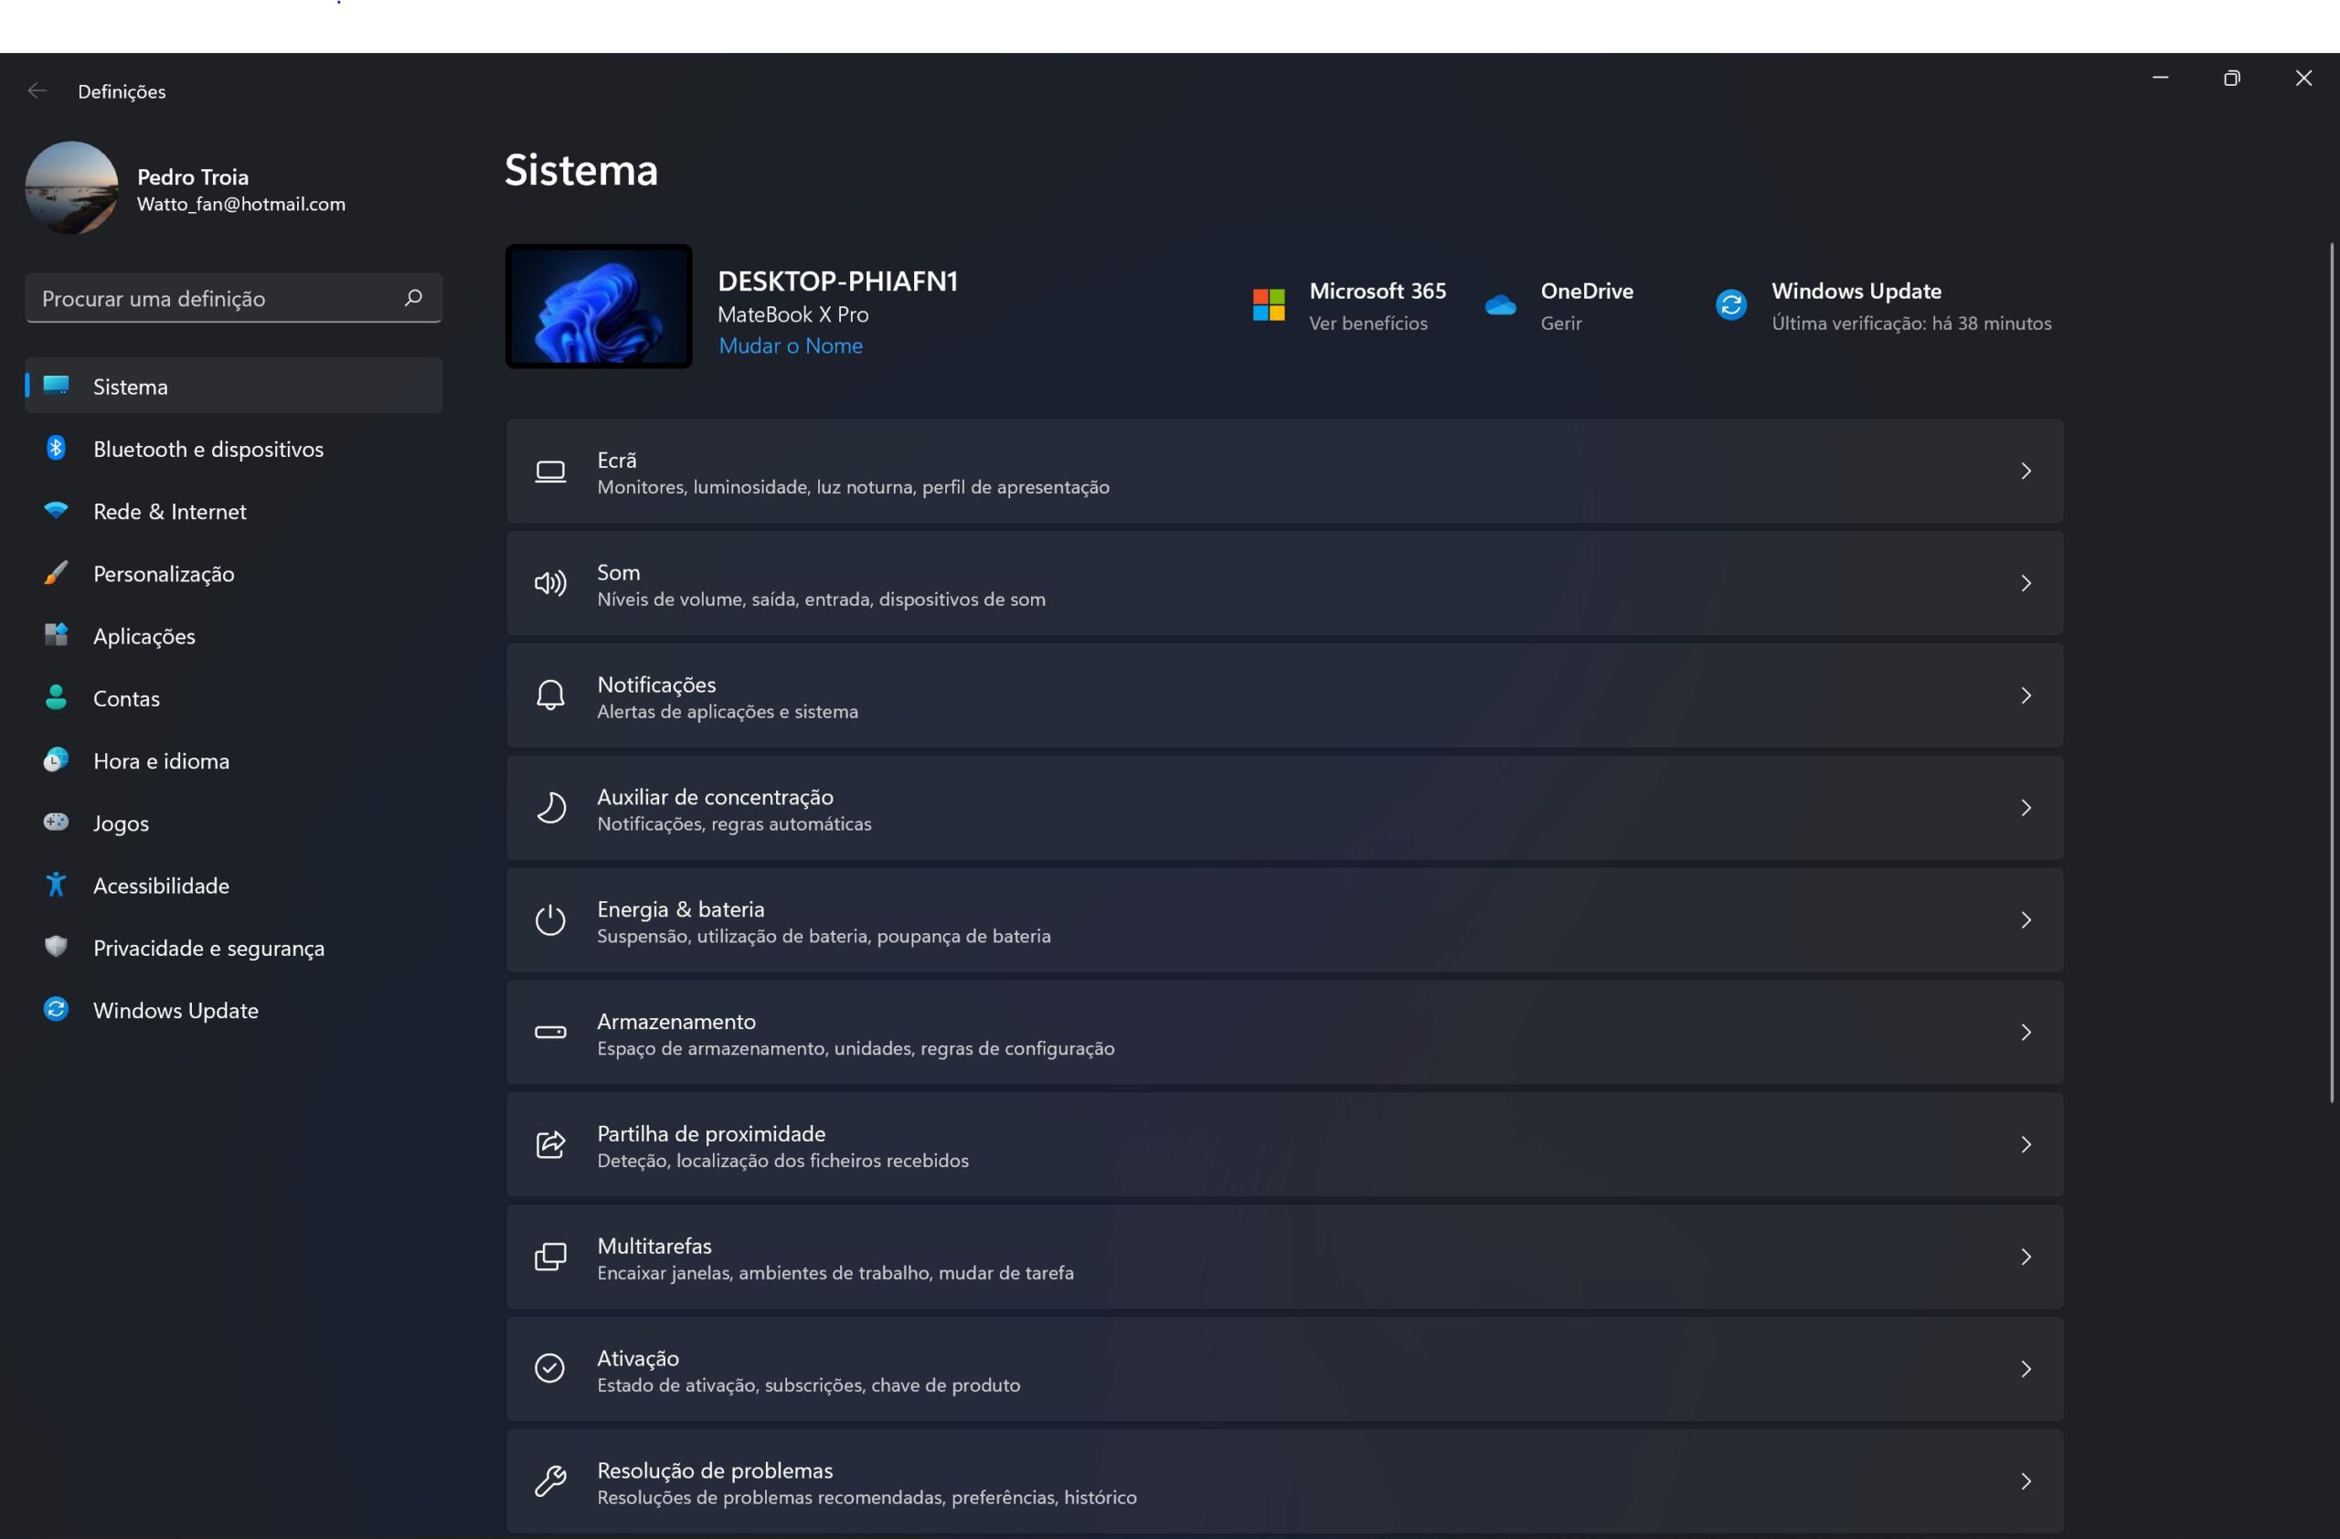Open the Armazenamento settings panel

1283,1033
